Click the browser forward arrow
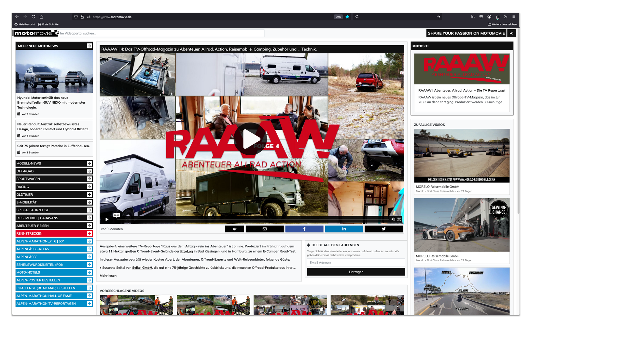 (25, 17)
